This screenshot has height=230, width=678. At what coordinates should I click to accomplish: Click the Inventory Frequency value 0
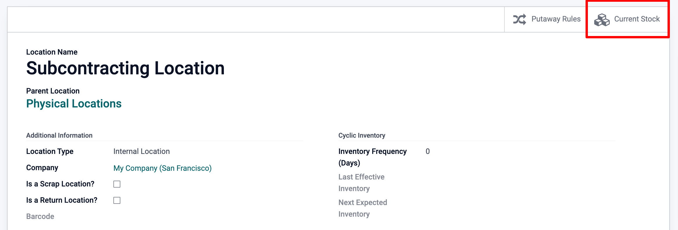pyautogui.click(x=427, y=152)
